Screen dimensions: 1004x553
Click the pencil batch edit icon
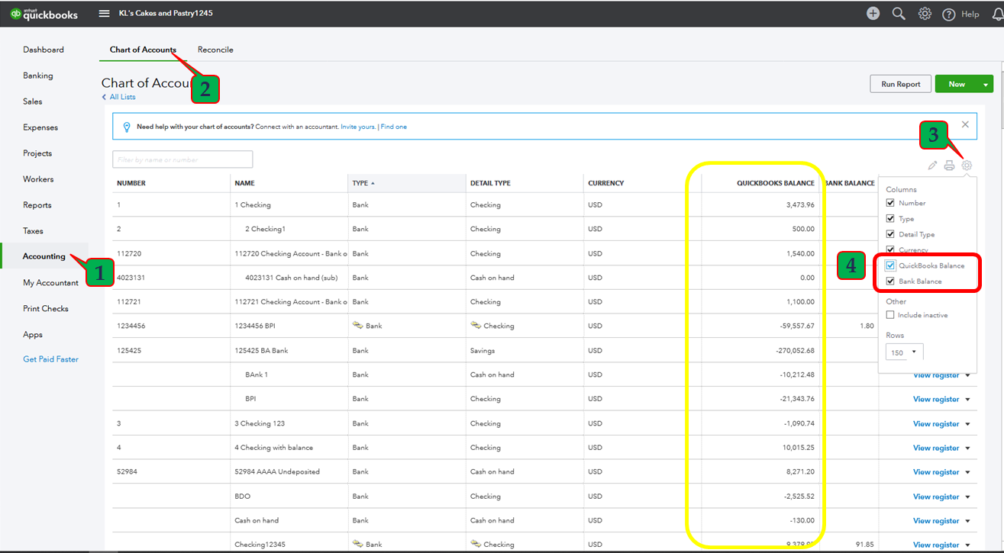click(x=932, y=166)
